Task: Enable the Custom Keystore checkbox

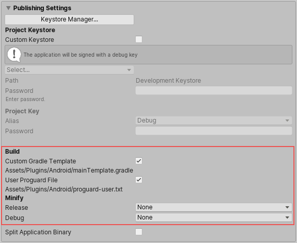Action: (x=139, y=39)
